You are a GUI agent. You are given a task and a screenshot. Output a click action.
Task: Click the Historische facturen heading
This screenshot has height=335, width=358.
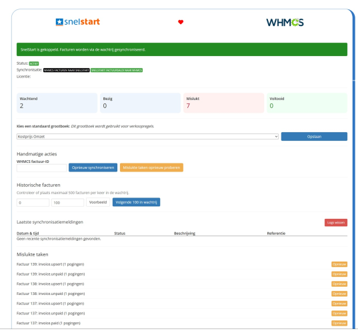39,185
